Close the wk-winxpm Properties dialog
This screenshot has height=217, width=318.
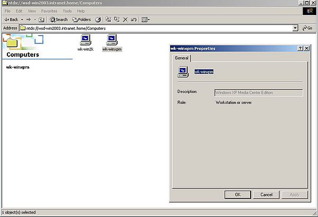(x=307, y=48)
